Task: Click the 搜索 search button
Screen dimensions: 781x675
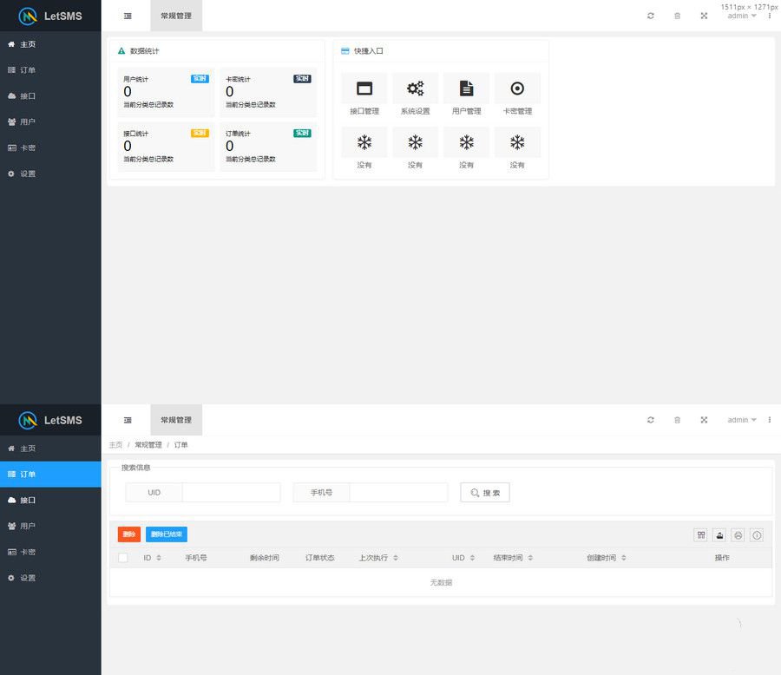Action: [485, 493]
